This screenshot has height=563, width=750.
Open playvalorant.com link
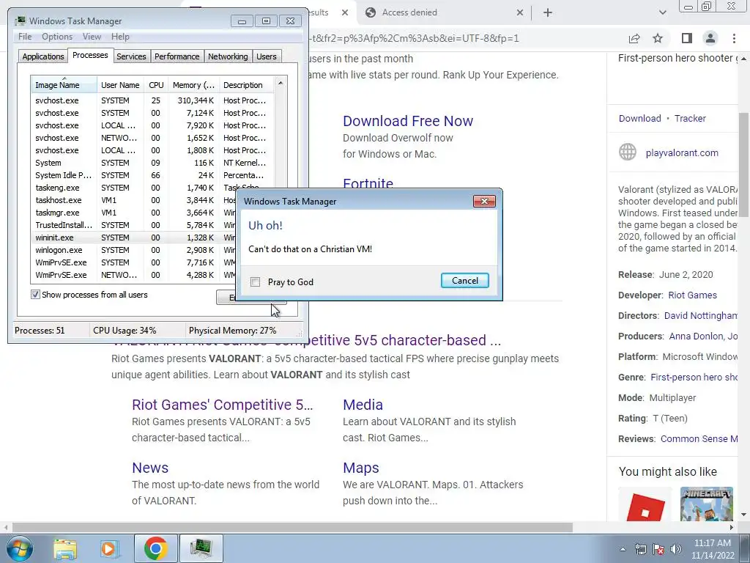tap(682, 153)
